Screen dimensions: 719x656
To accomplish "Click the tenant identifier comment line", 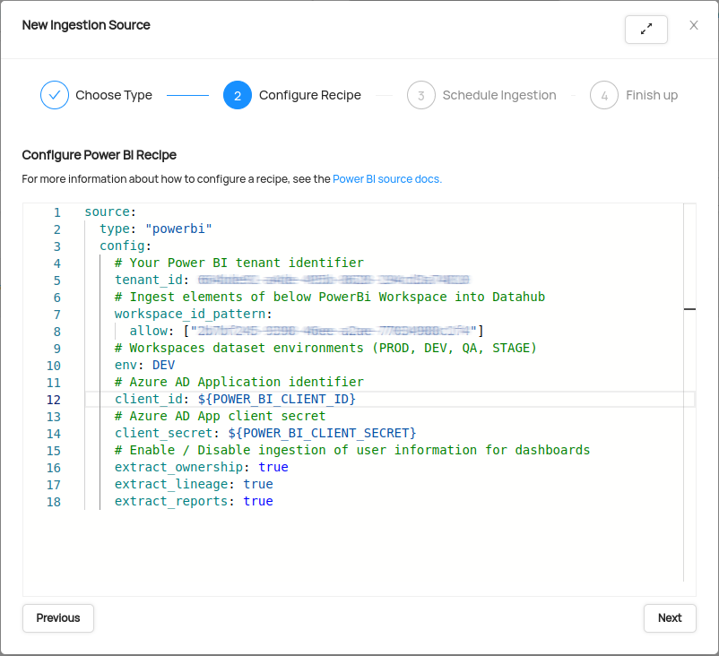I will point(238,263).
